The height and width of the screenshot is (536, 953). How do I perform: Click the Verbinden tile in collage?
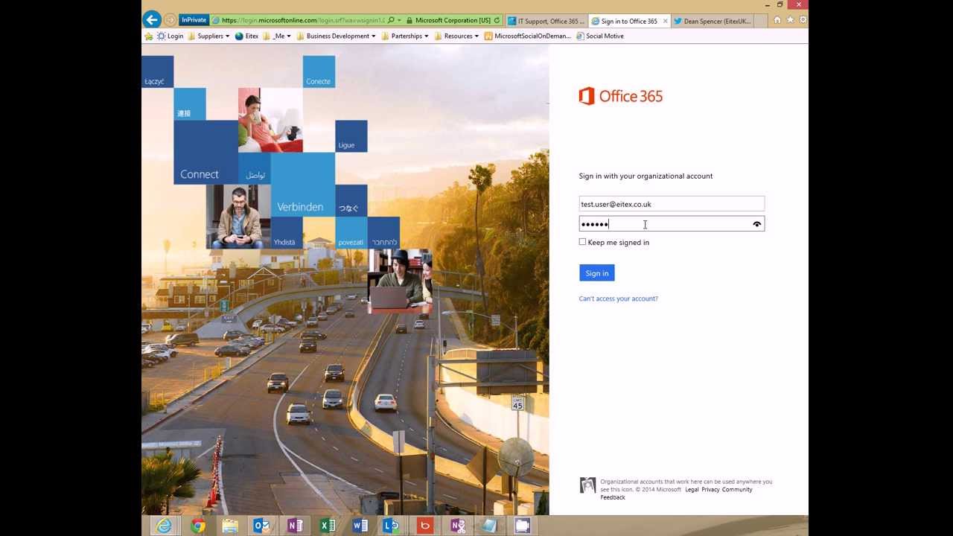point(303,185)
